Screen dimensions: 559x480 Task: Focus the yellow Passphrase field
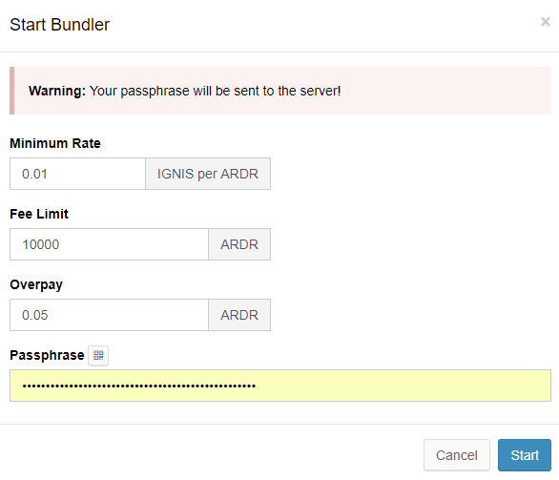tap(280, 386)
